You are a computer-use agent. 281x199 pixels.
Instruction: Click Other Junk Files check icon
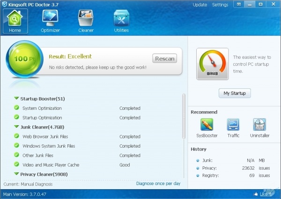pos(17,155)
